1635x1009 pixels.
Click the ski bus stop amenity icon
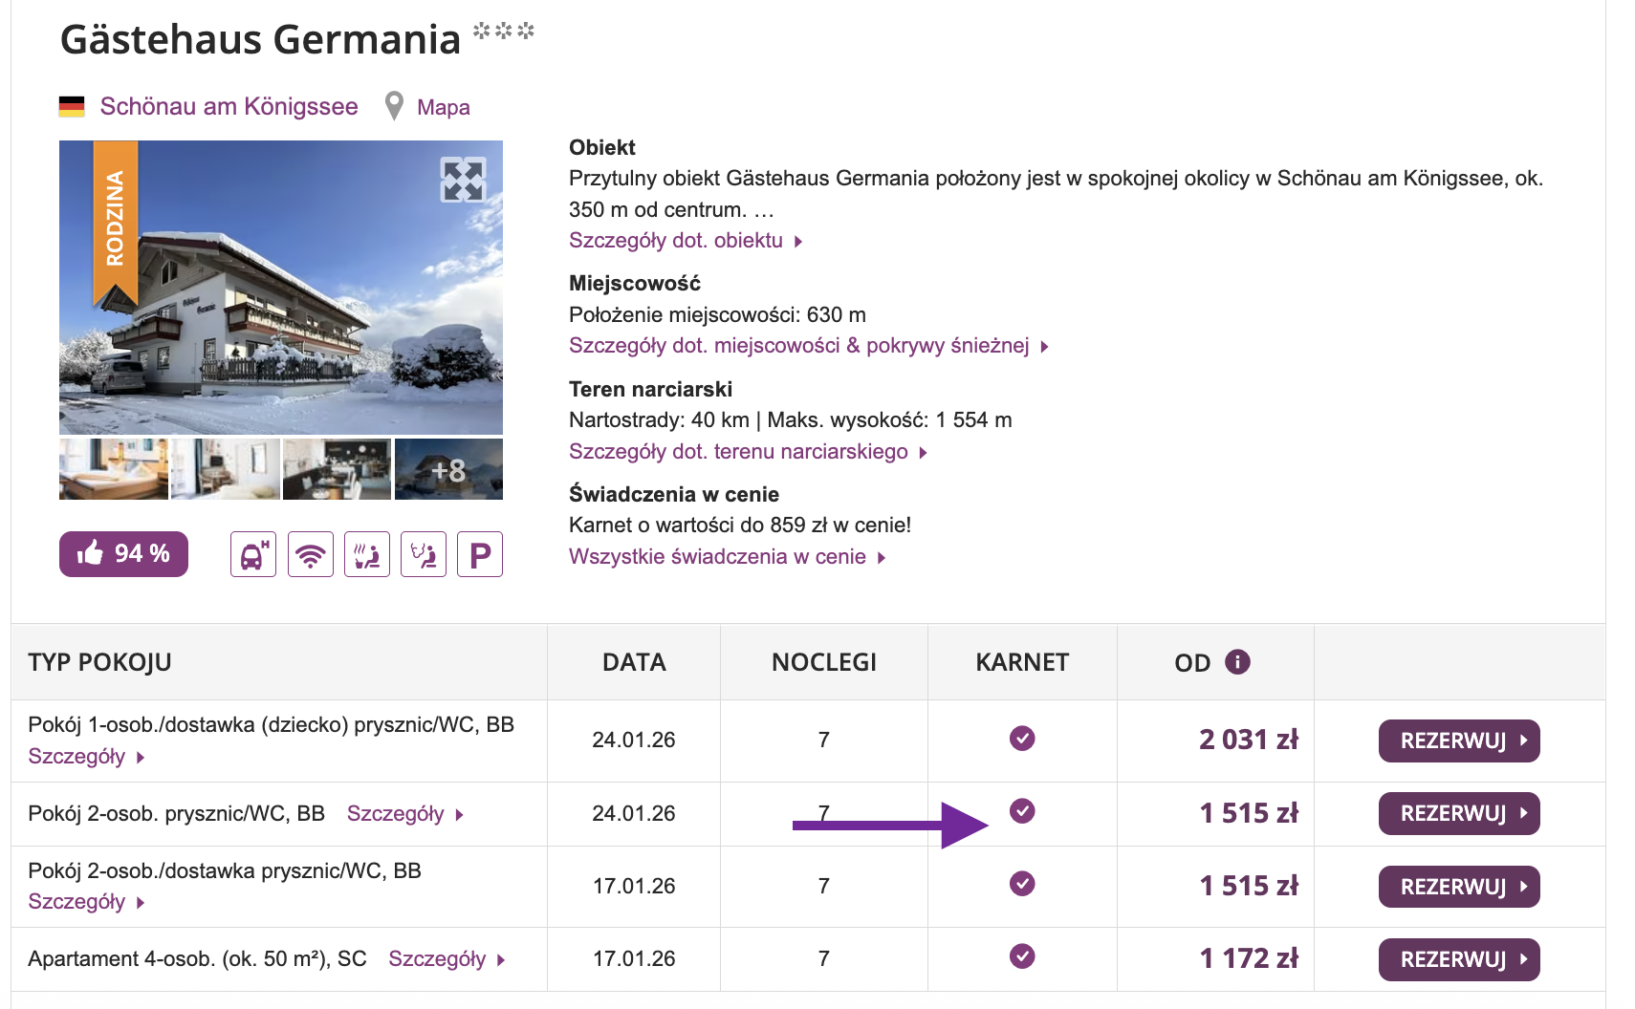coord(252,554)
